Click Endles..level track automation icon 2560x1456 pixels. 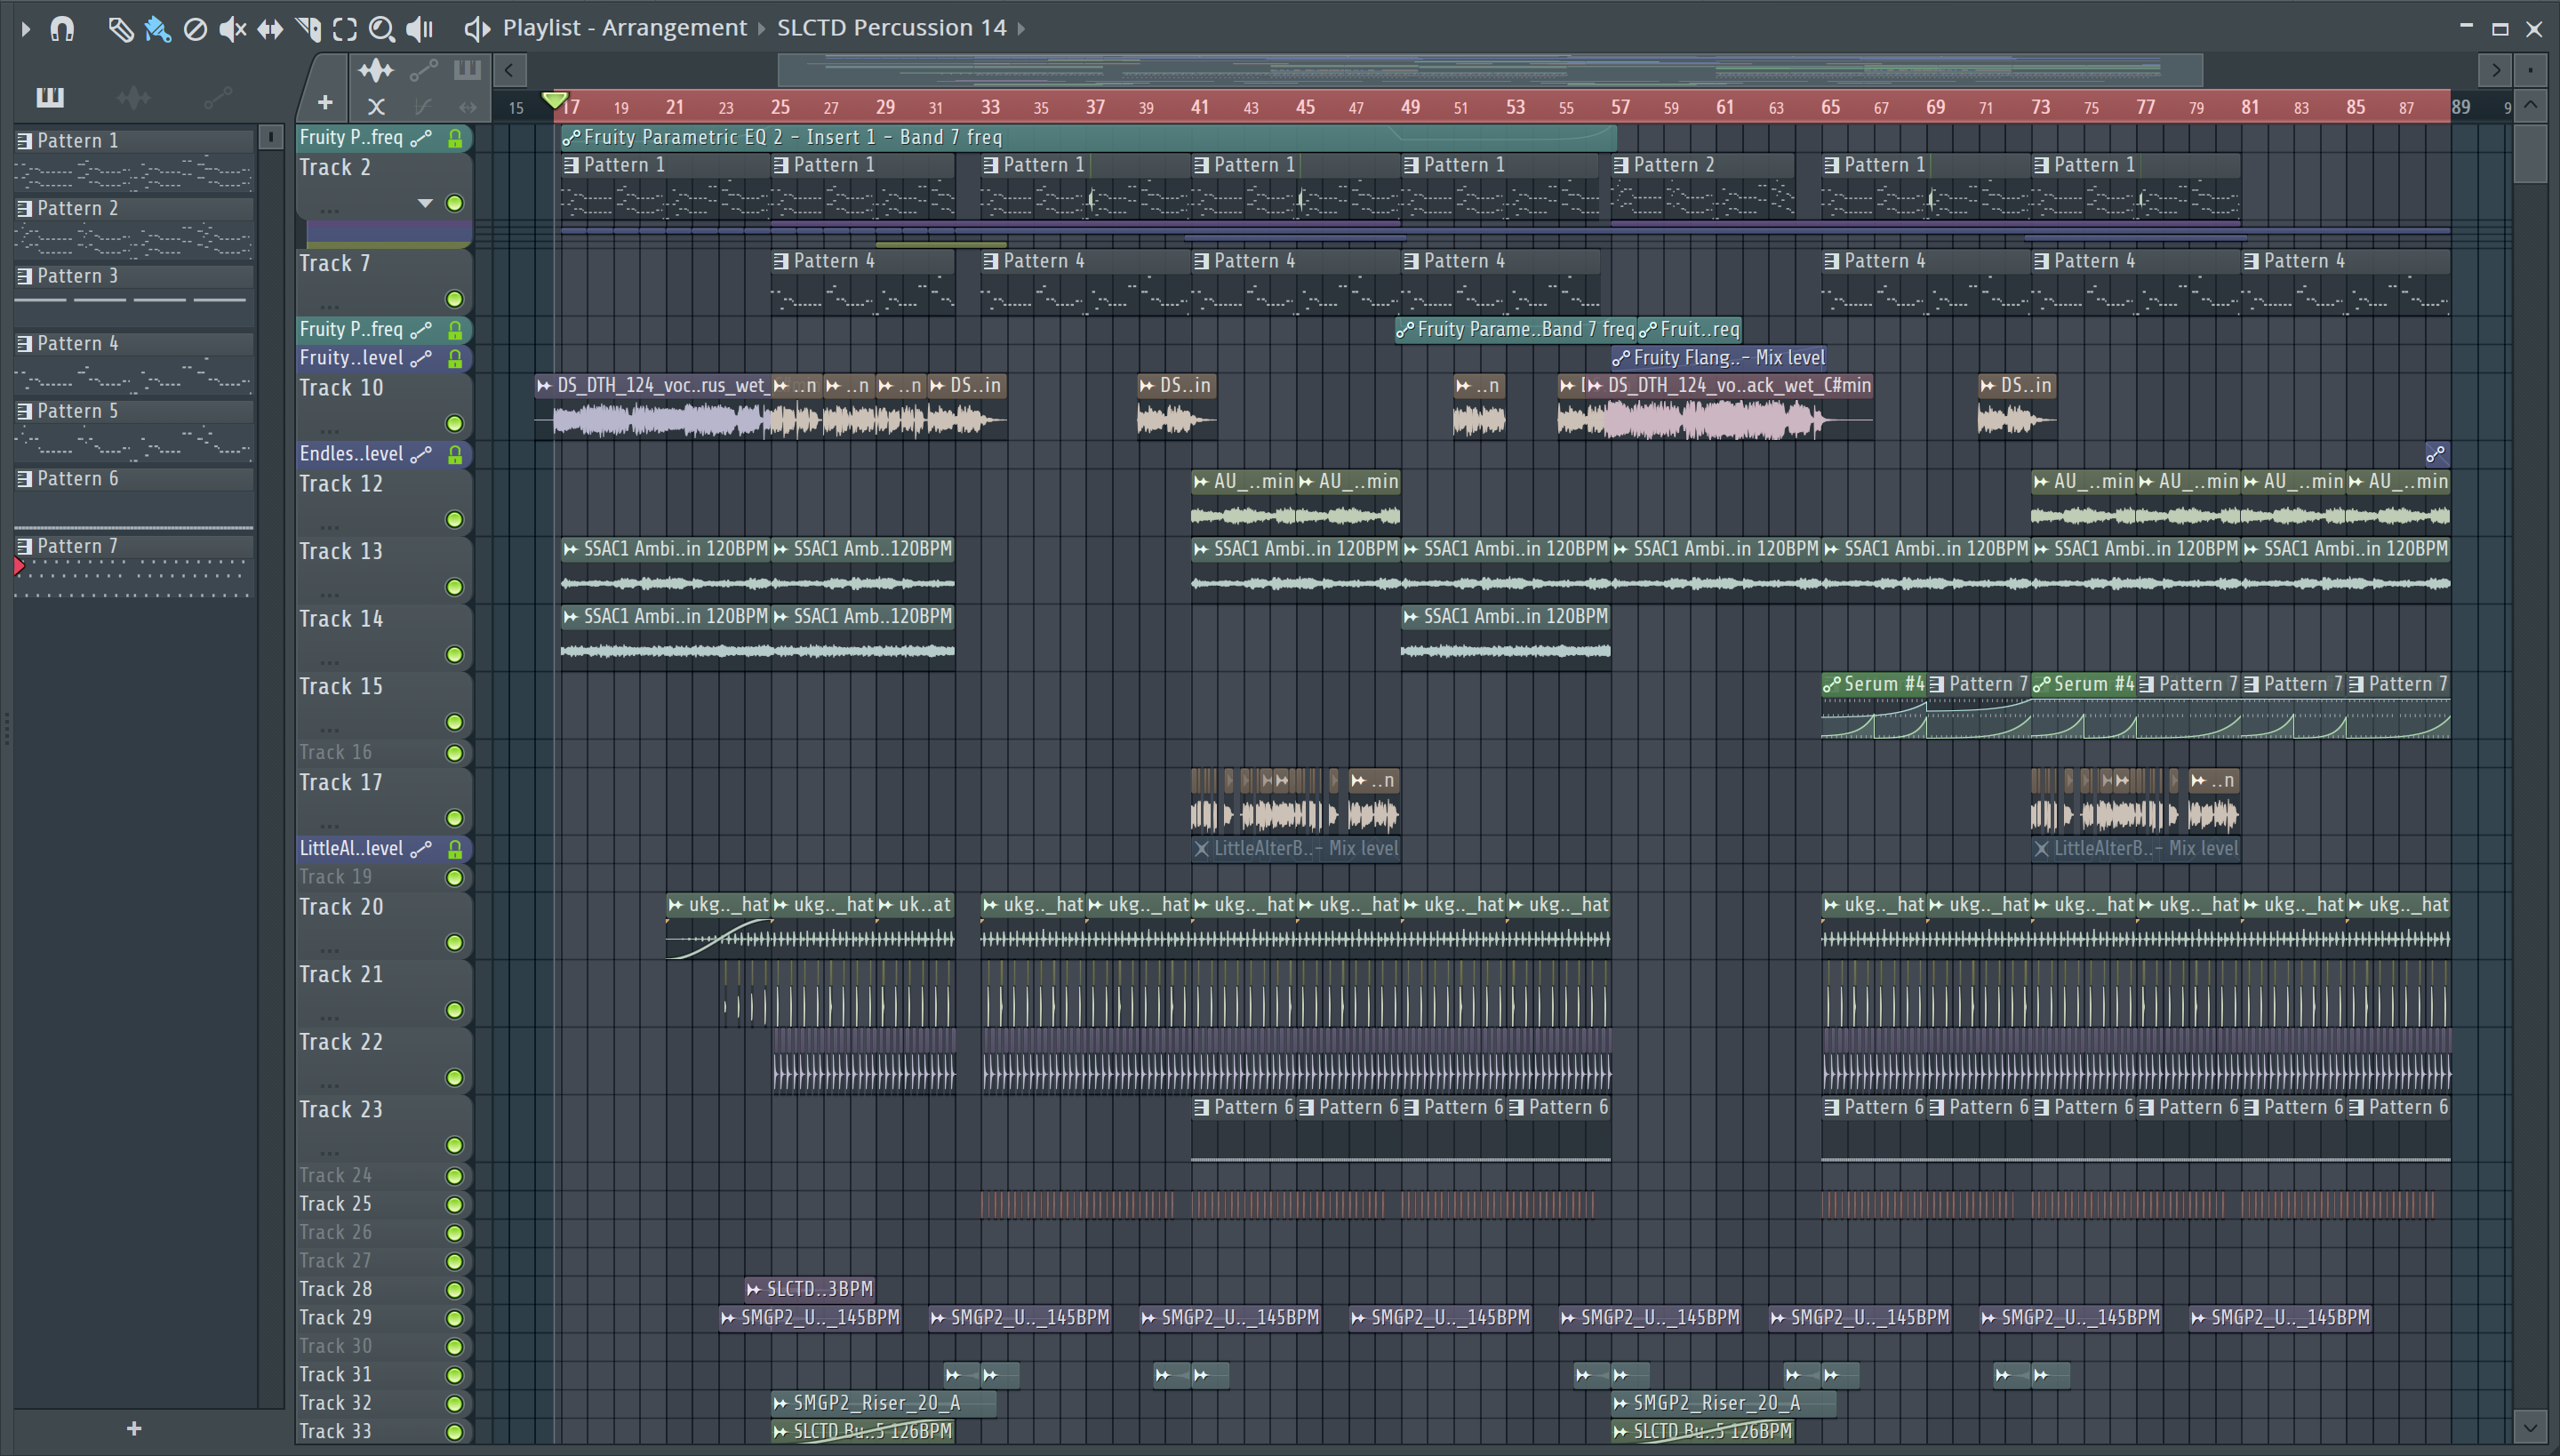[422, 454]
